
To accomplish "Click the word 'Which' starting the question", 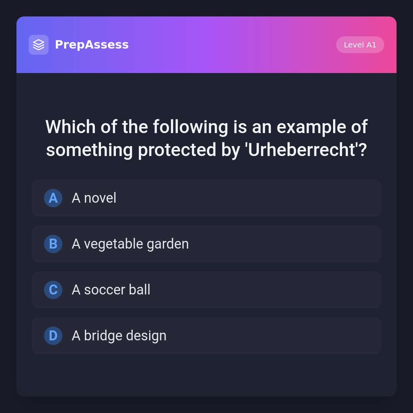I will [71, 127].
